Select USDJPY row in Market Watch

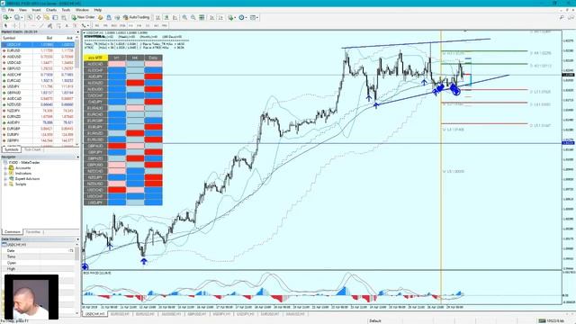[39, 86]
